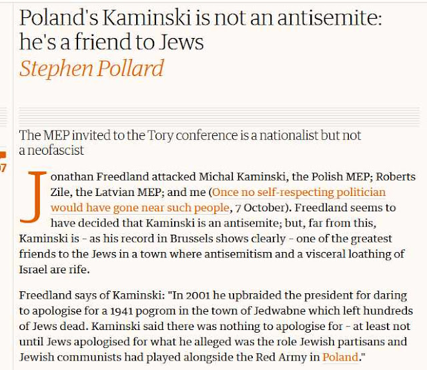This screenshot has height=370, width=427.
Task: Click the striped divider lines under the byline
Action: pos(220,117)
